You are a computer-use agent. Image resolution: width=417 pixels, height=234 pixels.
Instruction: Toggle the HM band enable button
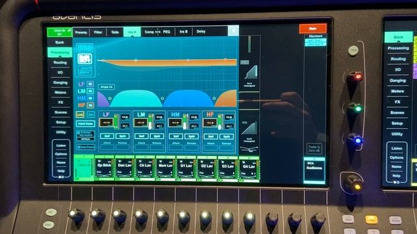pyautogui.click(x=90, y=98)
